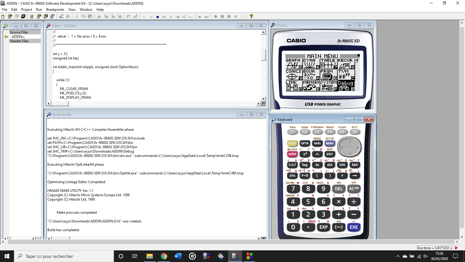Screen dimensions: 465x262
Task: Open GRAPH mode on the calculator display
Action: click(294, 63)
